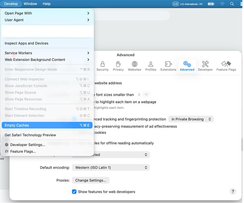Open the in Private Browsing dropdown
The width and height of the screenshot is (244, 203).
191,119
